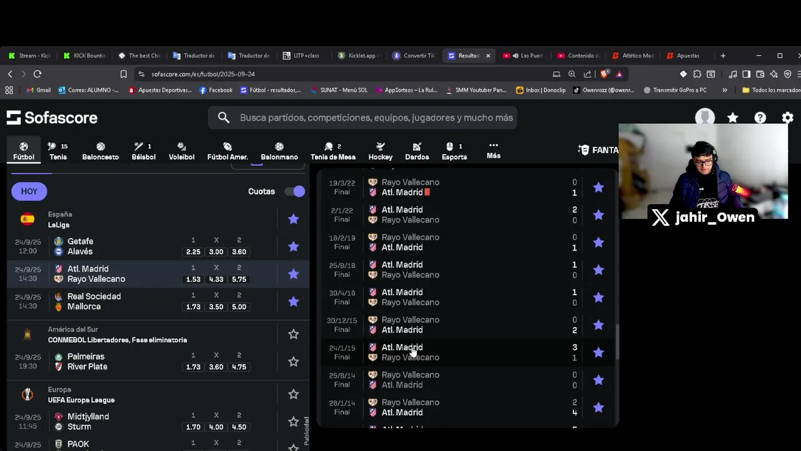Open the Fútbol Amer. tab

227,151
